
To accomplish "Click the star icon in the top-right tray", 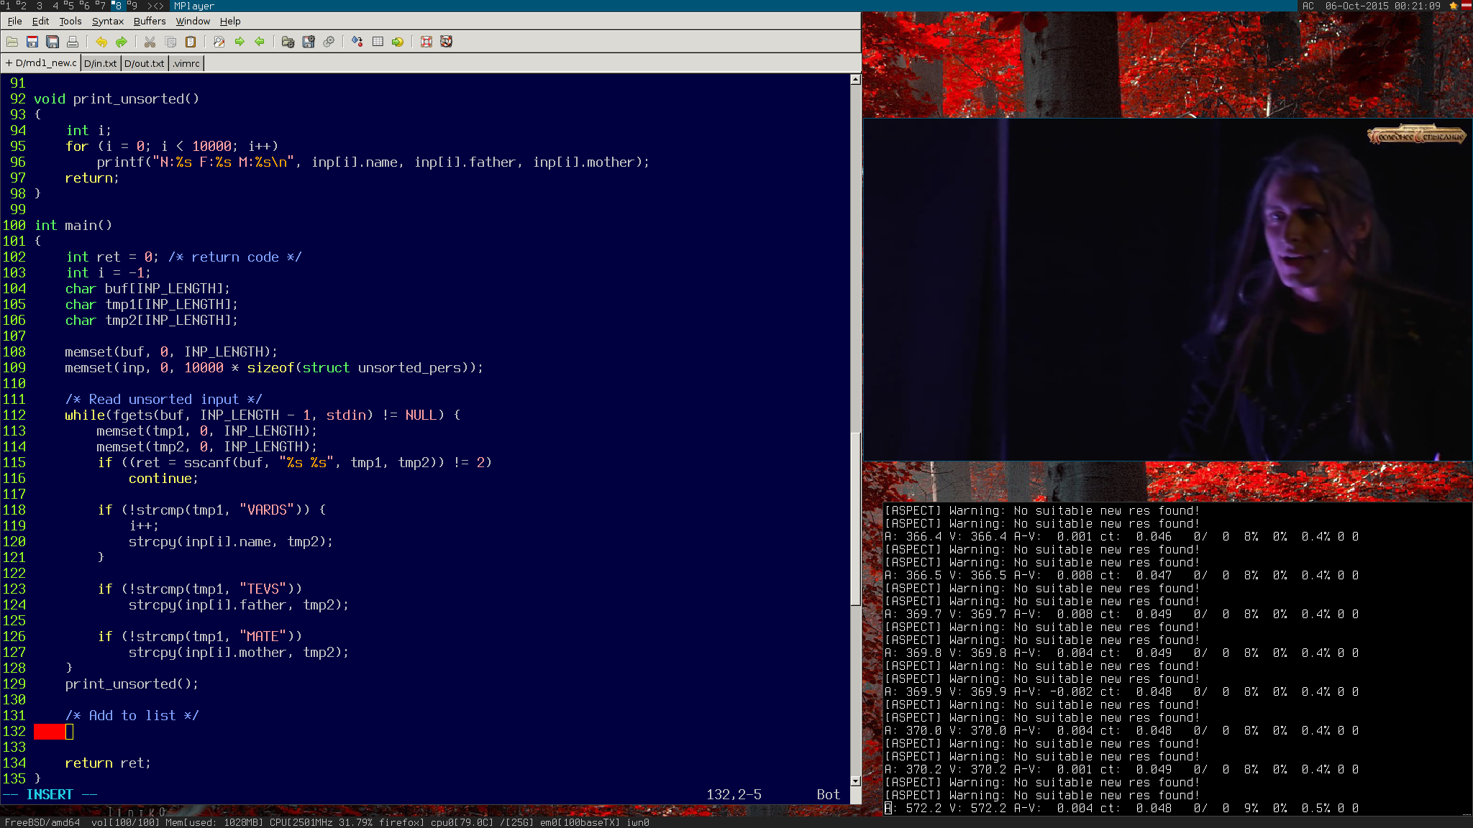I will (x=1454, y=6).
